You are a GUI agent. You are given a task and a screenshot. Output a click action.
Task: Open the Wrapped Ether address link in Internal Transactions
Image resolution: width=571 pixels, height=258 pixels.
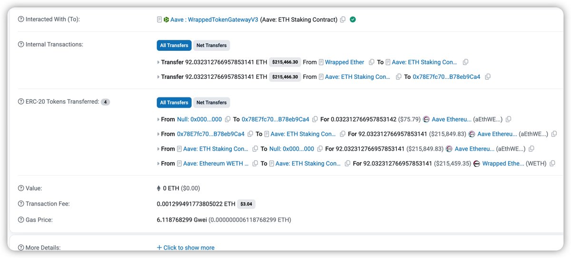(345, 62)
